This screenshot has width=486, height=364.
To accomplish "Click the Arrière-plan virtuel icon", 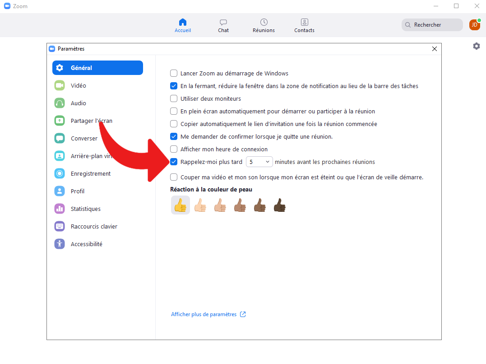I will 60,156.
